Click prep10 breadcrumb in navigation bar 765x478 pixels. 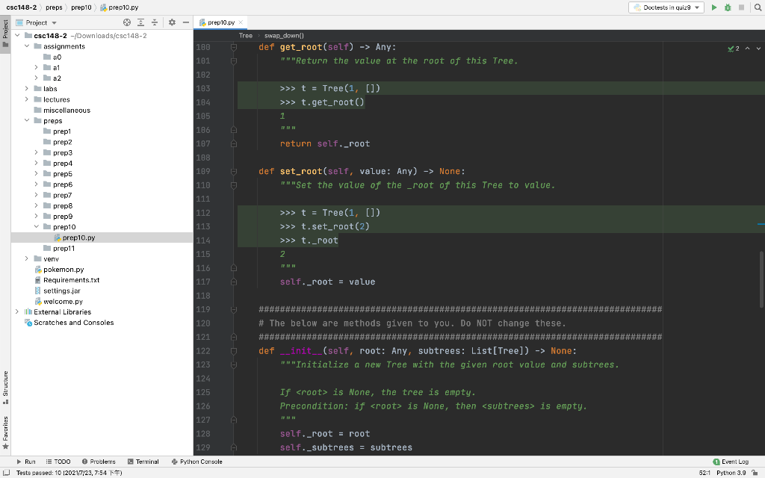click(x=81, y=7)
